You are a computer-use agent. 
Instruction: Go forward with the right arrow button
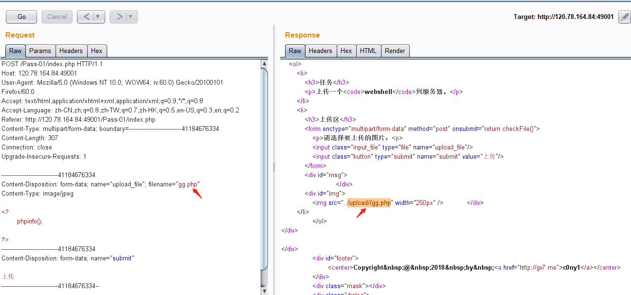coord(118,17)
